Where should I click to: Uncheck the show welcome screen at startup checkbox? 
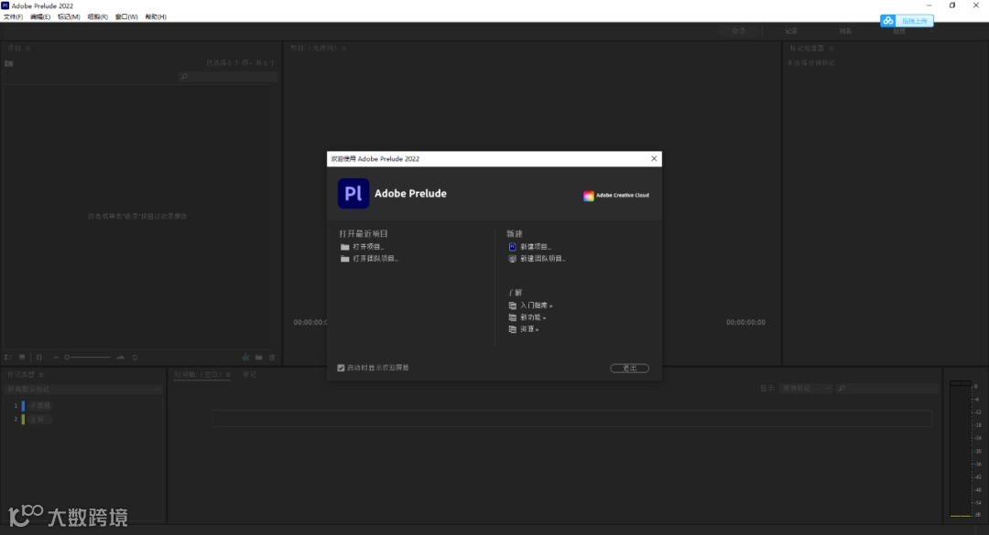pos(342,368)
